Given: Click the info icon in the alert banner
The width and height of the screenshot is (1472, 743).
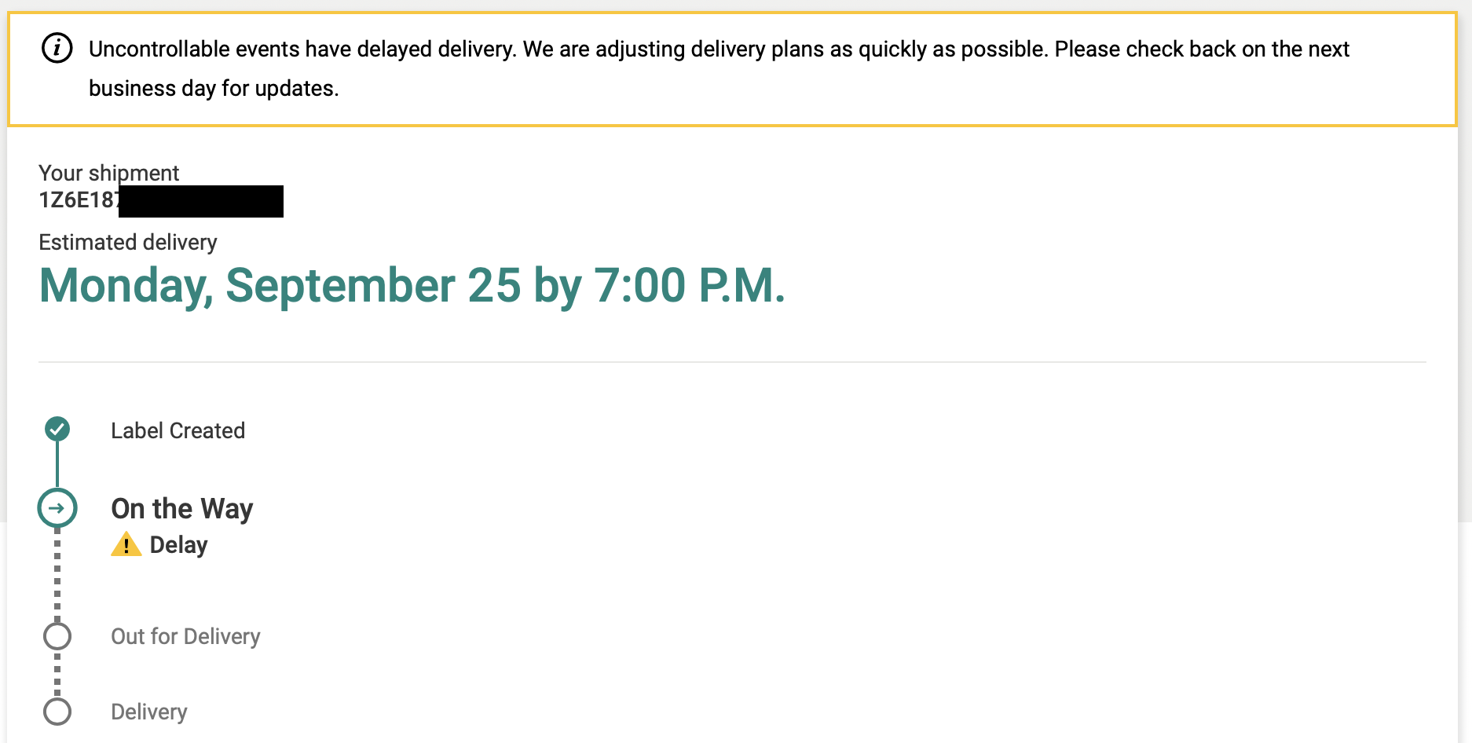Looking at the screenshot, I should point(57,49).
